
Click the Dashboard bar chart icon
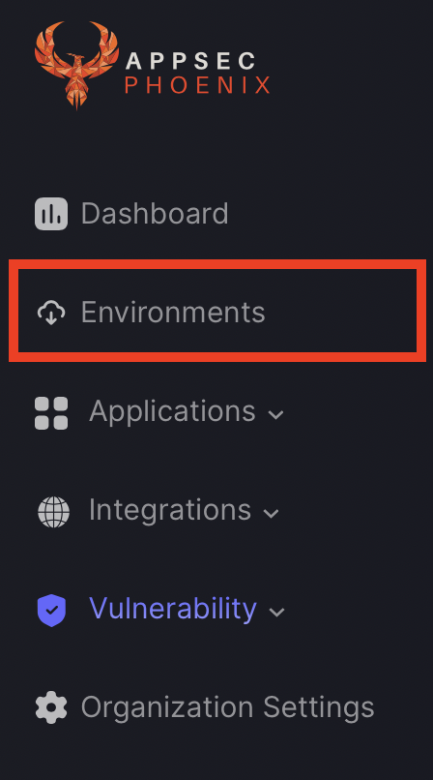point(51,214)
